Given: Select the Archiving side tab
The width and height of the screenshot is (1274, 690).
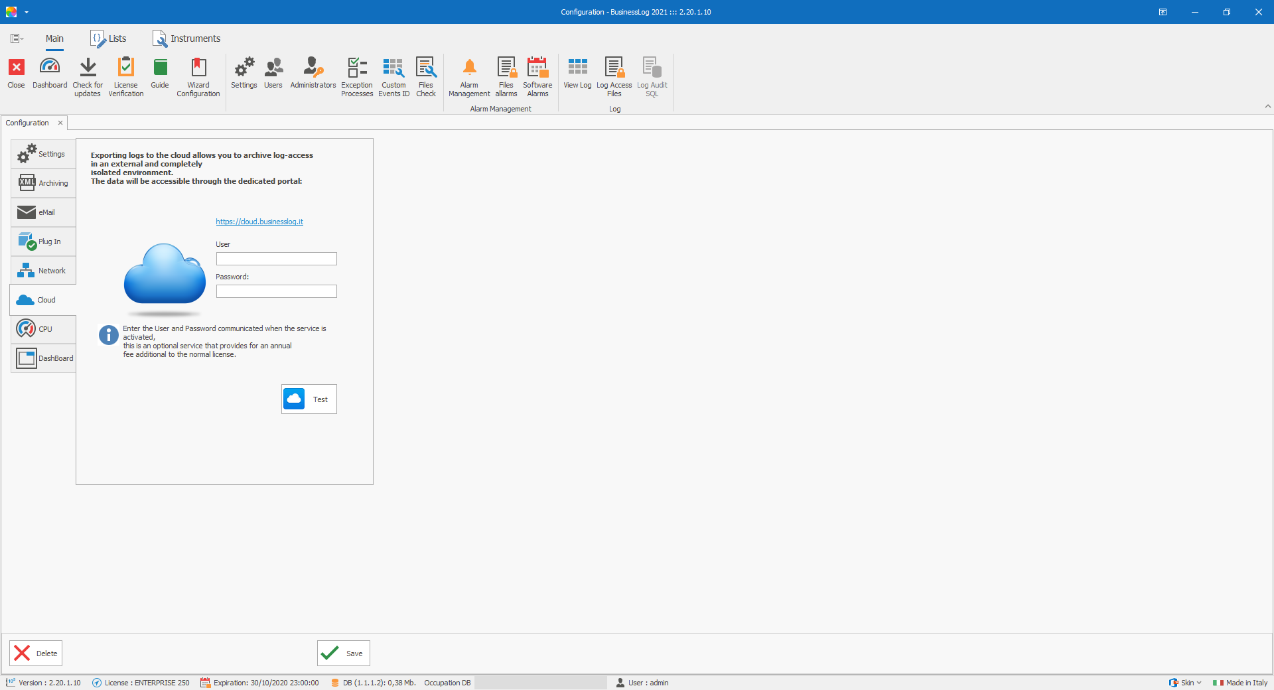Looking at the screenshot, I should click(x=43, y=183).
